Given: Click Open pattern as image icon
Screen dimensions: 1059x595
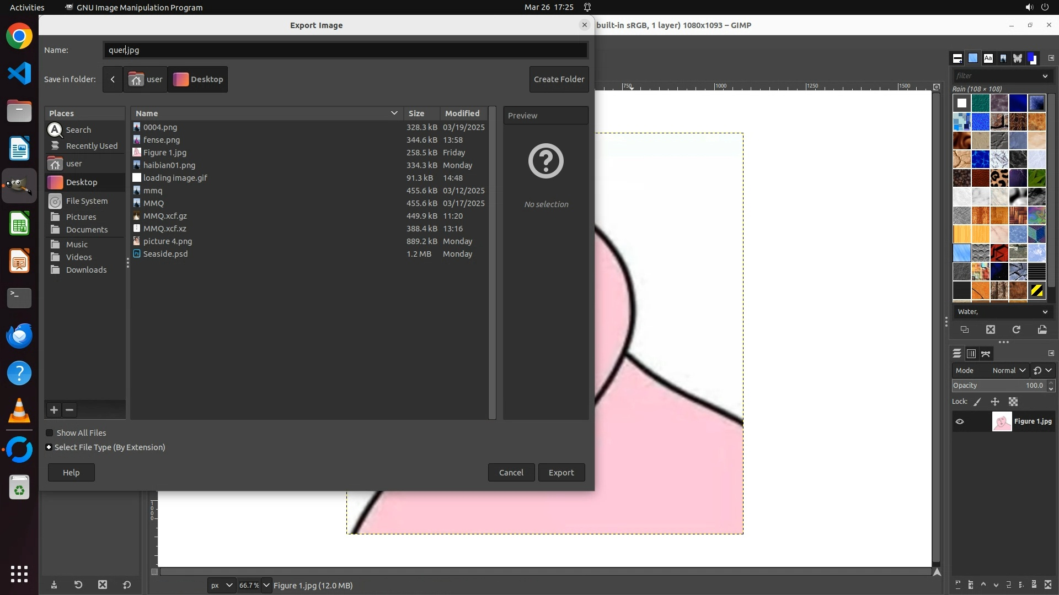Looking at the screenshot, I should [1042, 329].
